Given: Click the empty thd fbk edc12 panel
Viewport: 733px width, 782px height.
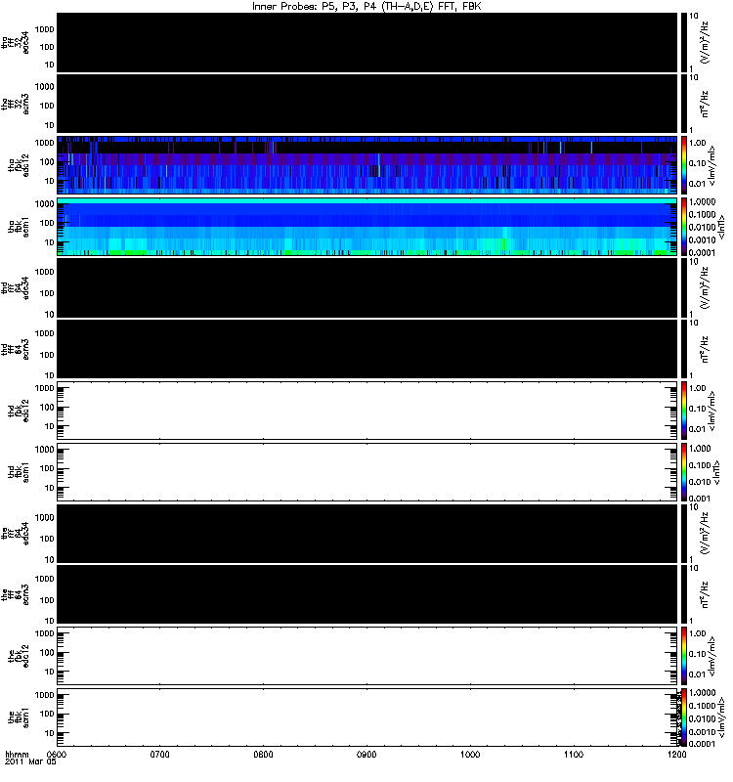Looking at the screenshot, I should (x=367, y=411).
